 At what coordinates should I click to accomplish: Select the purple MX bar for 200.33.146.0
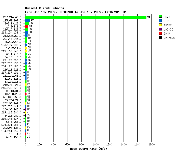(26, 109)
